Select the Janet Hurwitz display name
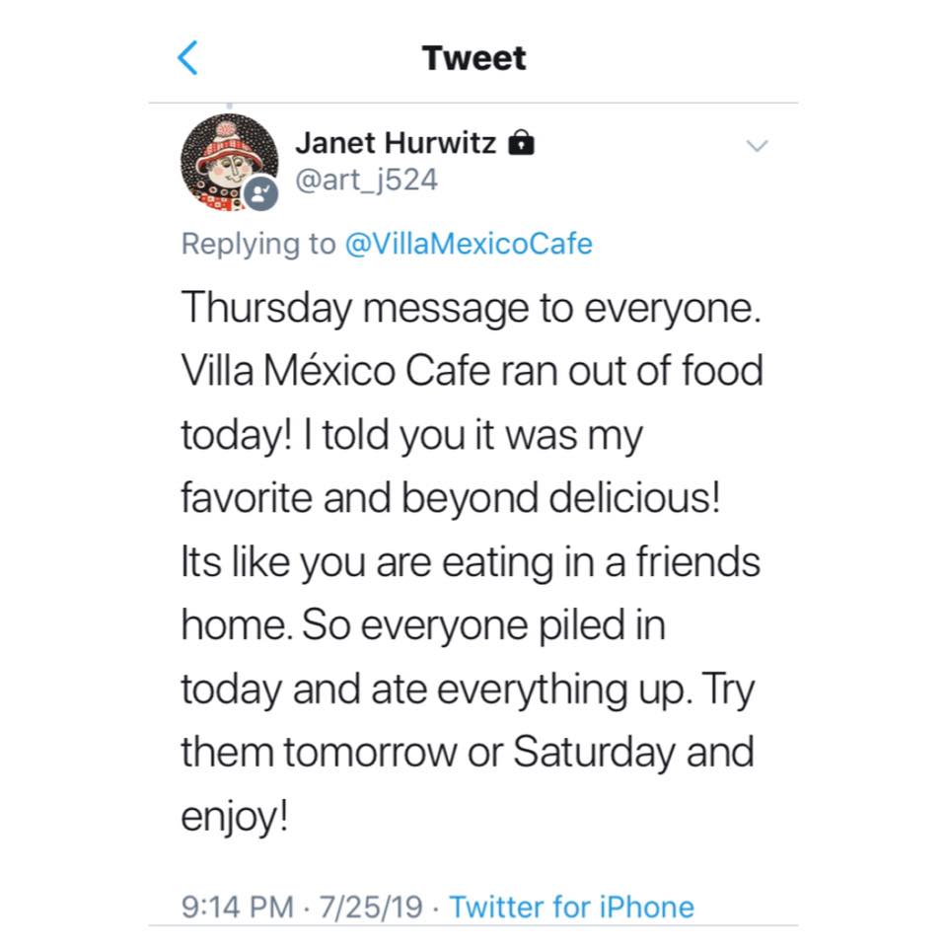947x947 pixels. (x=396, y=145)
